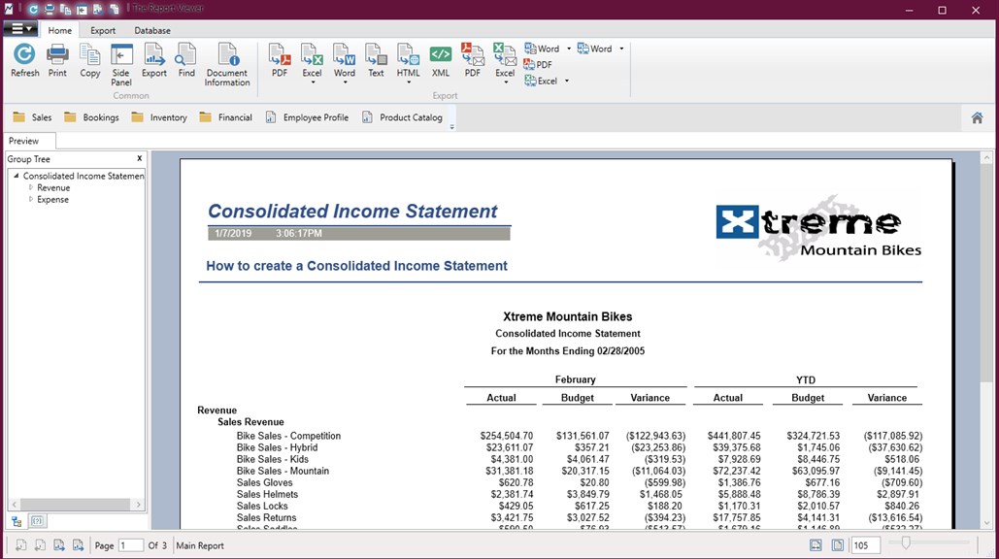Open the application menu button
The height and width of the screenshot is (559, 999).
click(x=21, y=29)
